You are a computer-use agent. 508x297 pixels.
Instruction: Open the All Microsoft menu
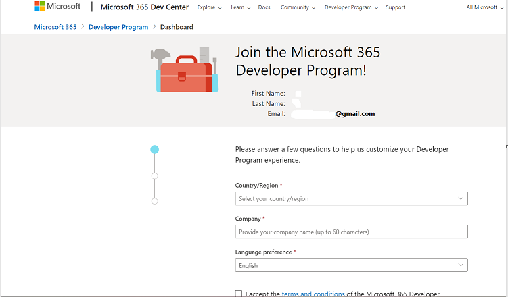click(x=484, y=7)
